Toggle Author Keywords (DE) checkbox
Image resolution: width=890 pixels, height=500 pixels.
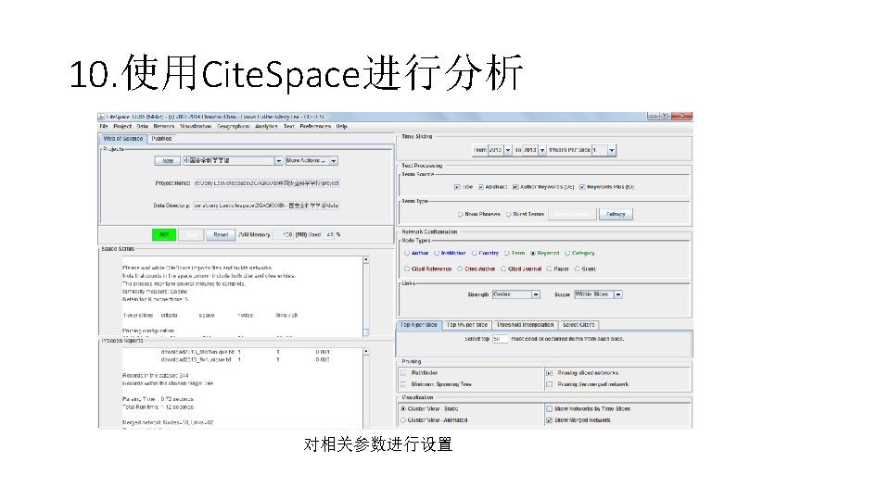(x=515, y=187)
